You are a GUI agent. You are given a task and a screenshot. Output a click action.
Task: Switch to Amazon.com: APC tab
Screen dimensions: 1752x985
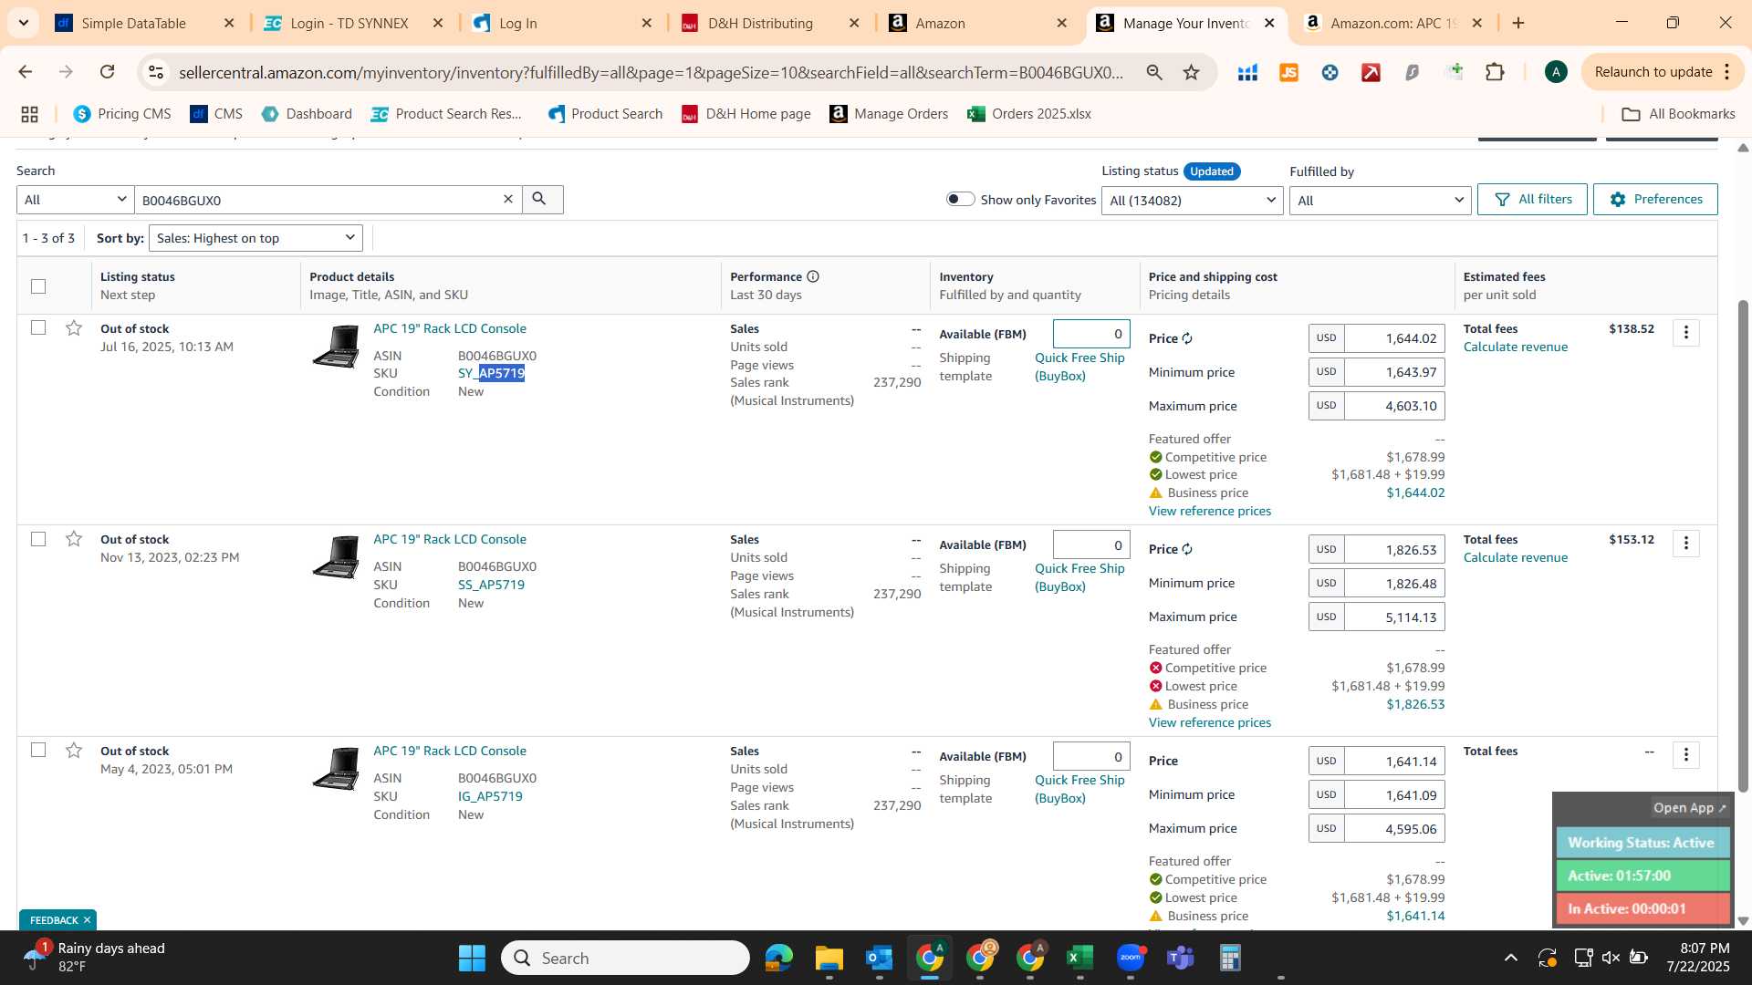coord(1392,23)
